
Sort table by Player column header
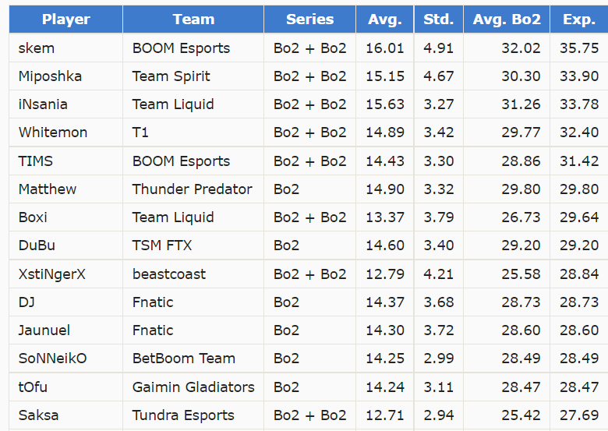click(x=65, y=19)
